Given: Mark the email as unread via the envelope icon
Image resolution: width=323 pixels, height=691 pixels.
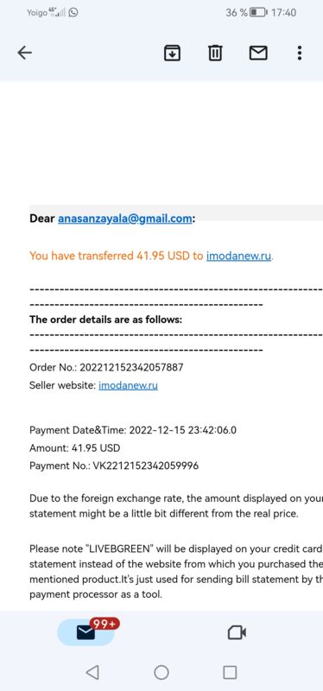Looking at the screenshot, I should 258,54.
